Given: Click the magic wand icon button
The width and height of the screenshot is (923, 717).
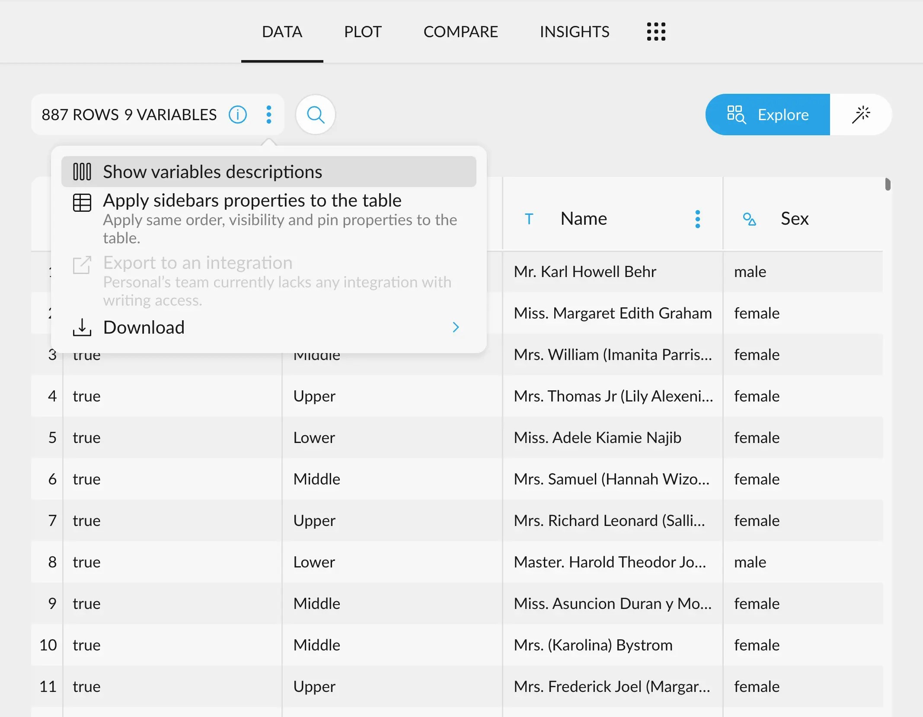Looking at the screenshot, I should [x=861, y=115].
